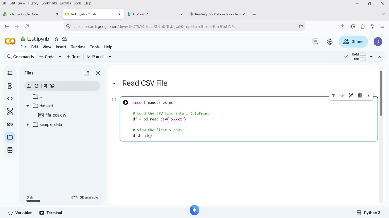Image resolution: width=389 pixels, height=218 pixels.
Task: Open RAM/Disk resources dropdown arrow
Action: (x=371, y=57)
